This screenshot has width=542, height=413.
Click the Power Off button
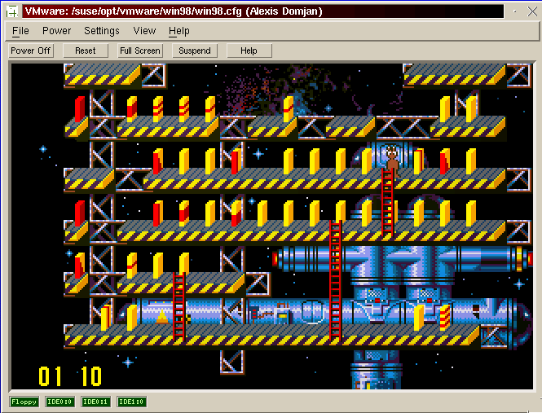31,51
